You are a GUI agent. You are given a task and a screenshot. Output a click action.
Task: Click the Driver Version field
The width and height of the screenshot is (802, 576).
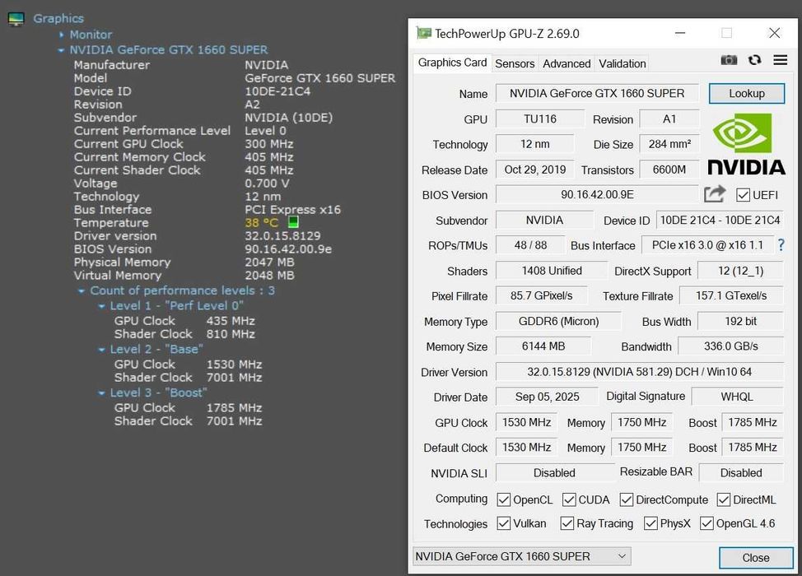pyautogui.click(x=639, y=372)
